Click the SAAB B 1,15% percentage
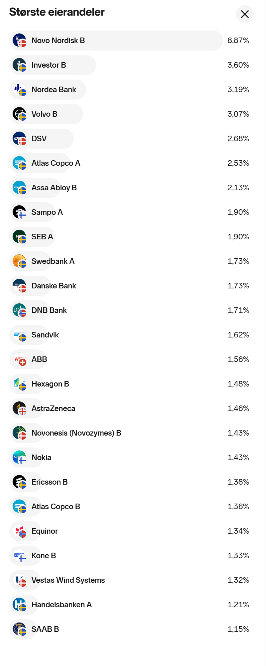The image size is (266, 666). 238,629
